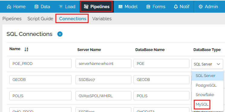Click the Name column header

(x=15, y=49)
